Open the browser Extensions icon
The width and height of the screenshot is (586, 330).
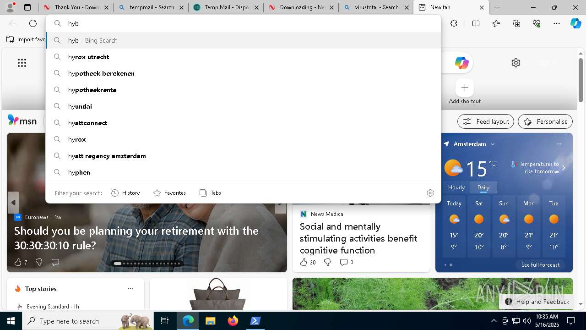click(454, 23)
